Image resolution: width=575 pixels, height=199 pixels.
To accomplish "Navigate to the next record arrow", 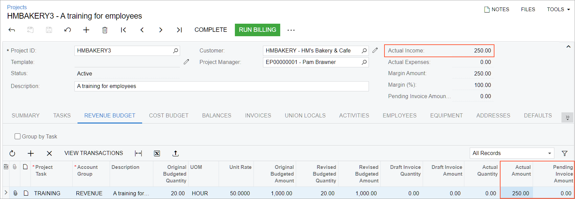I will 161,30.
